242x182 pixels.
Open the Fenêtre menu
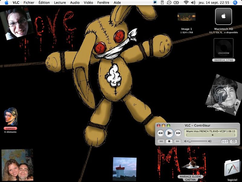coord(103,2)
